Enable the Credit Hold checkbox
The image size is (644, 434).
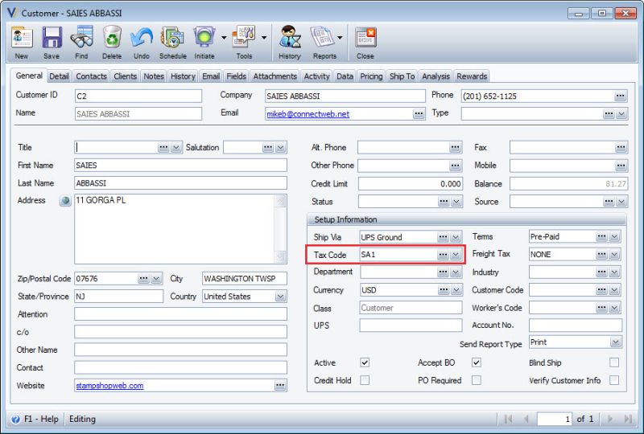click(x=365, y=380)
